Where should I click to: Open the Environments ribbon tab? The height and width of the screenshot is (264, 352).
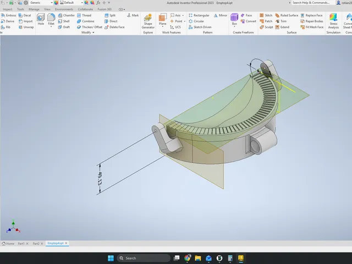pos(64,9)
